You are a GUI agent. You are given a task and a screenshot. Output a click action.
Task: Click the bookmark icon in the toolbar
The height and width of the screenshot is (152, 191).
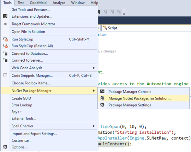coord(99,12)
